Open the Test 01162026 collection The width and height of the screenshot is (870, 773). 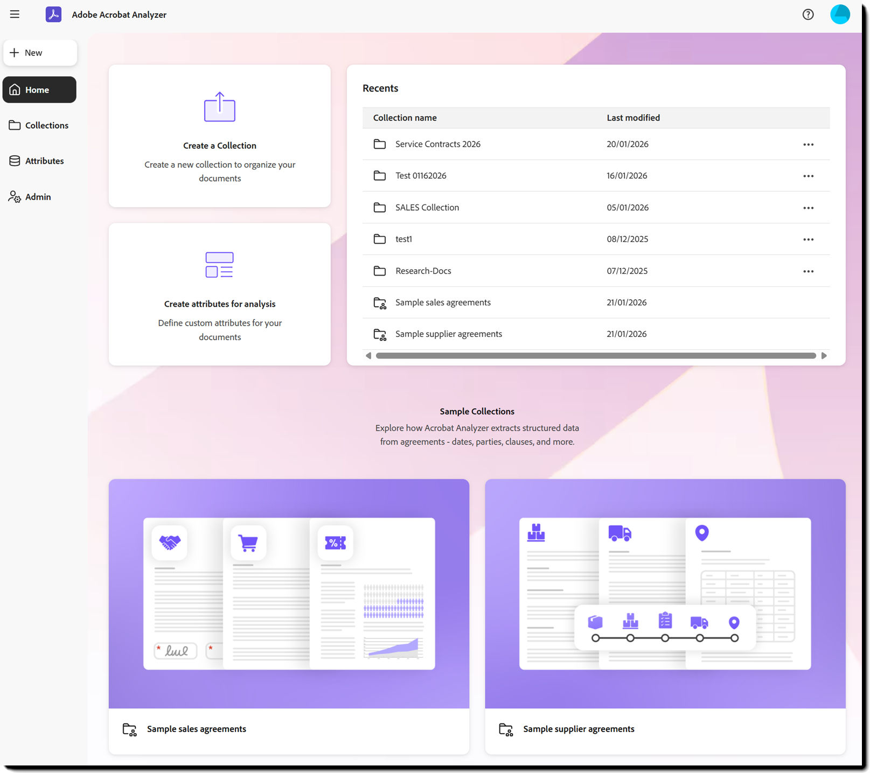[421, 175]
